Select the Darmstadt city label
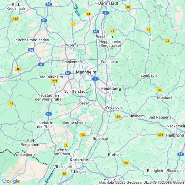 pyautogui.click(x=108, y=3)
